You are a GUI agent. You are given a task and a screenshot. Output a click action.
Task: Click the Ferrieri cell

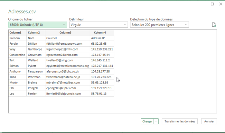(36, 93)
